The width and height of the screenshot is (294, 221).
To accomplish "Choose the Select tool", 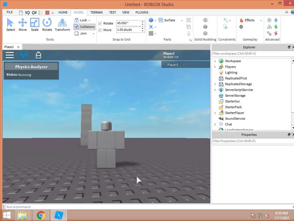I will pos(11,25).
